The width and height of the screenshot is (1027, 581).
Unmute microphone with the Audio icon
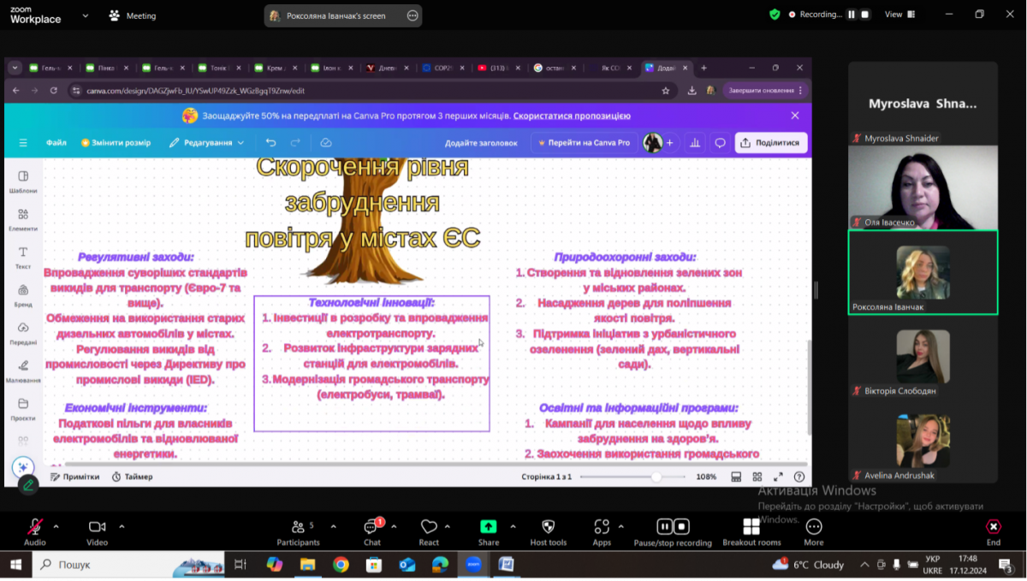[35, 527]
